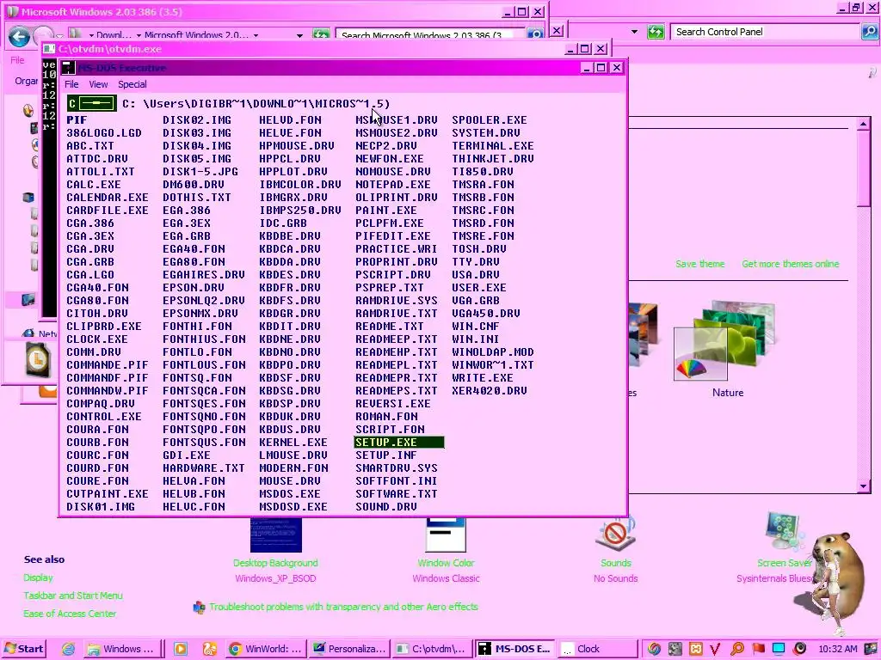Click the Internet Explorer quick launch icon
The height and width of the screenshot is (660, 881).
point(69,649)
